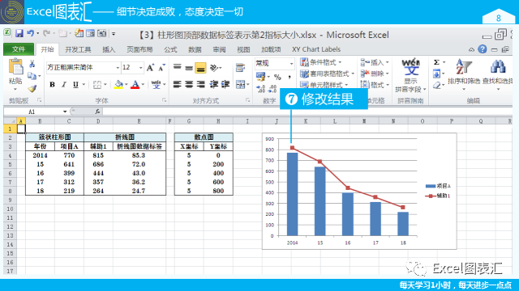The image size is (519, 291).
Task: Toggle Underline formatting
Action: [75, 85]
